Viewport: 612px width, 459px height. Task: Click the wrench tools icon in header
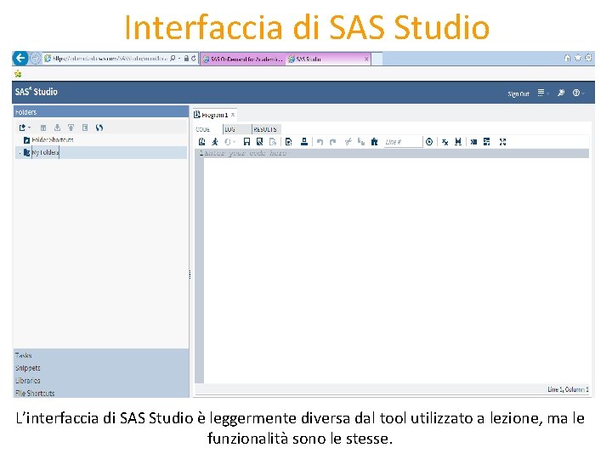pyautogui.click(x=561, y=93)
